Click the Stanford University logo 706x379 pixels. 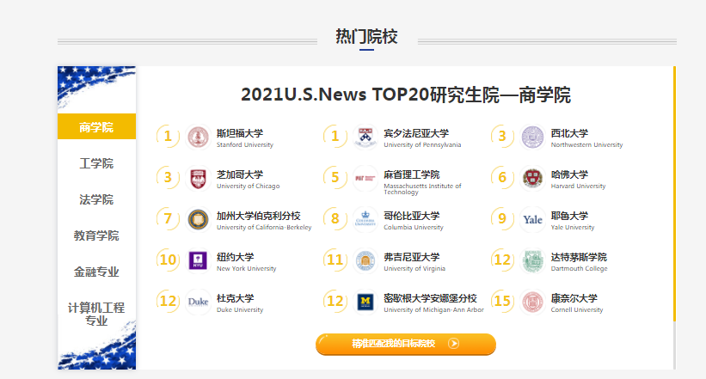click(198, 137)
